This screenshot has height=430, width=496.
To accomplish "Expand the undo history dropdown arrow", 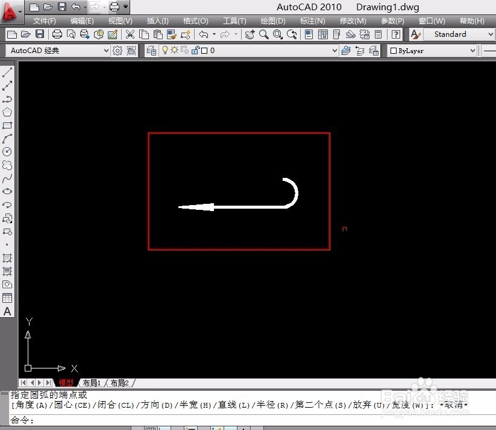I will pyautogui.click(x=214, y=34).
